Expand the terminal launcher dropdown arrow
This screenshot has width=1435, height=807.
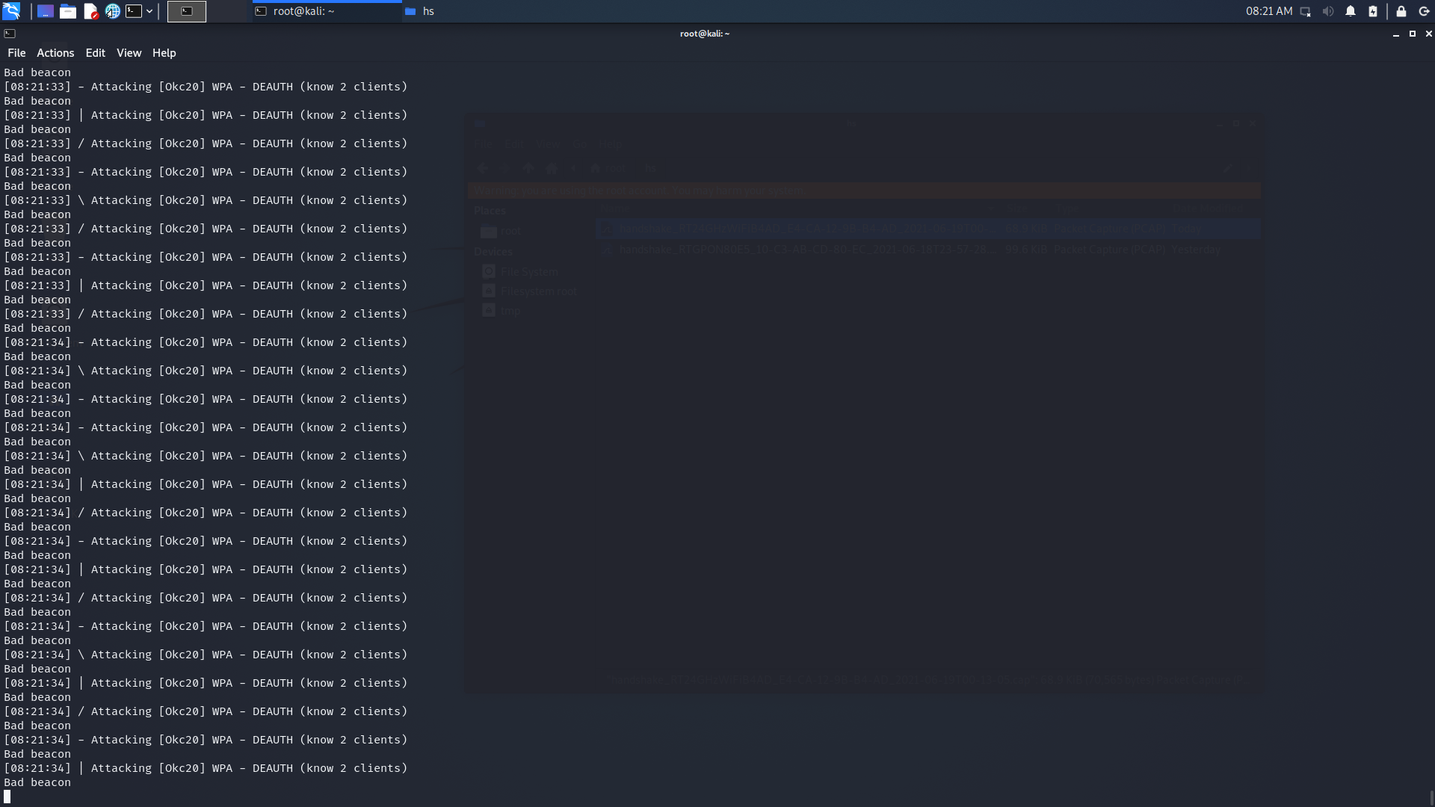click(x=149, y=11)
